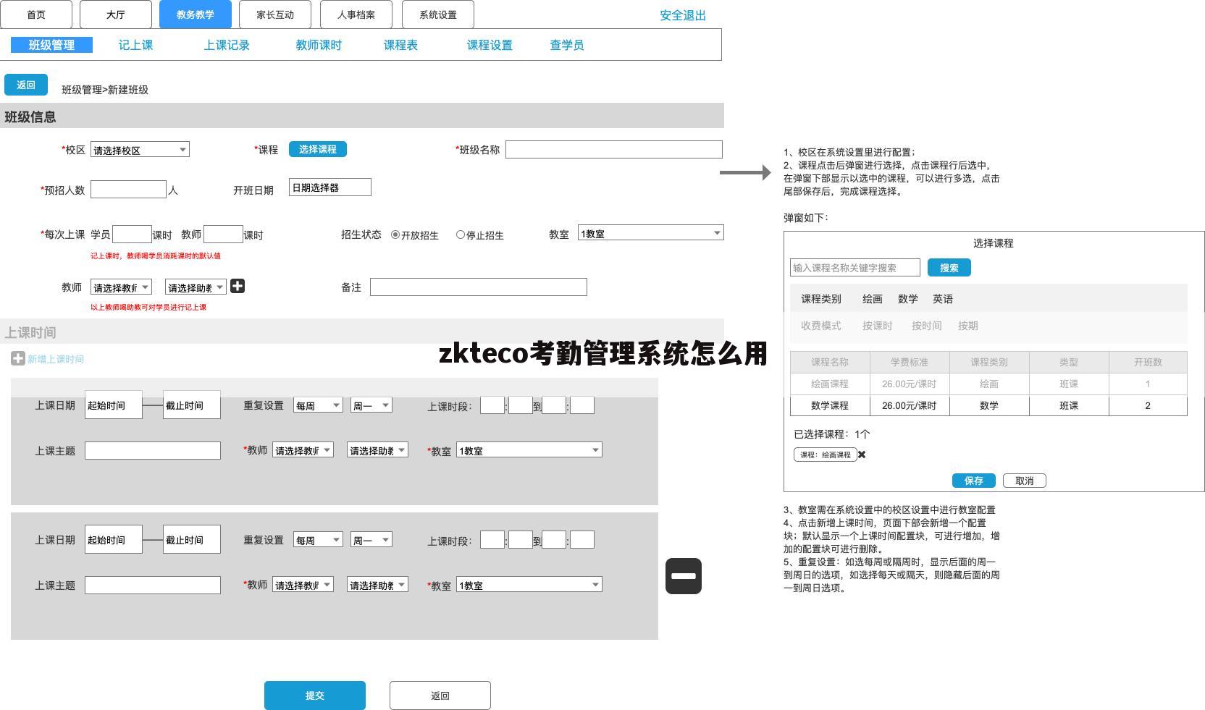Image resolution: width=1205 pixels, height=710 pixels.
Task: Click the 备注 input field
Action: pos(479,287)
